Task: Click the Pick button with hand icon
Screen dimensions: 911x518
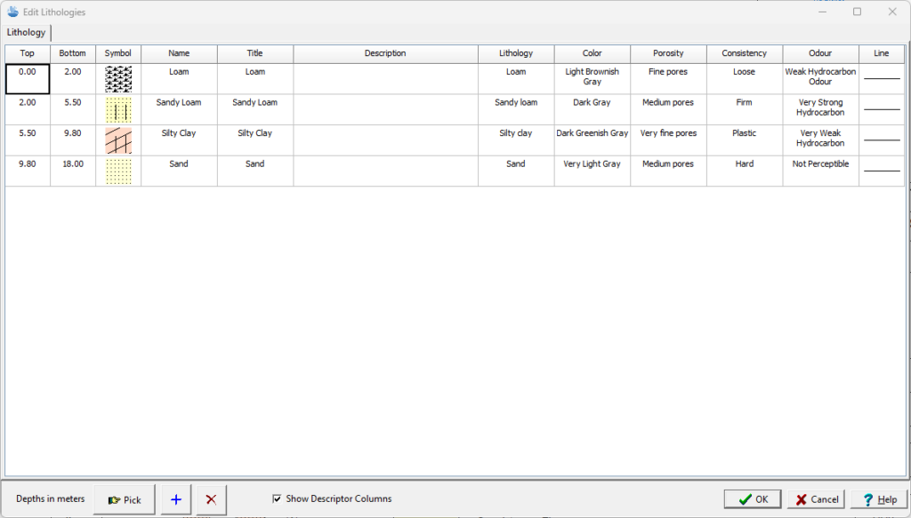Action: point(125,499)
